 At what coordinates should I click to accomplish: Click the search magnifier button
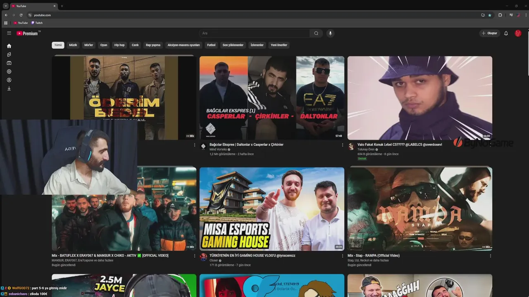point(316,33)
